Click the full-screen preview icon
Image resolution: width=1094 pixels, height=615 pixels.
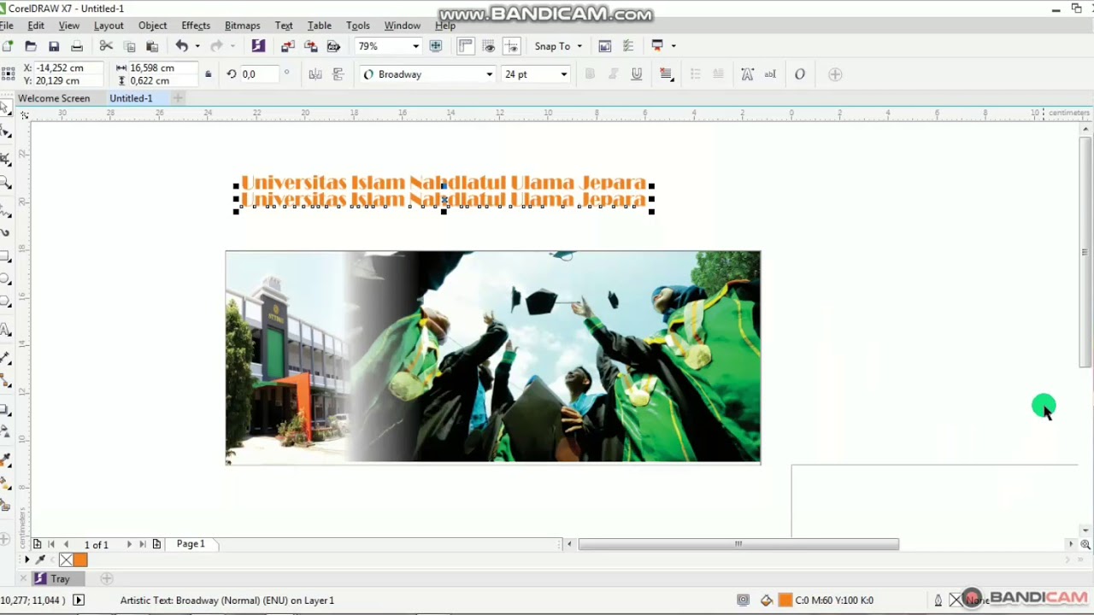click(436, 46)
